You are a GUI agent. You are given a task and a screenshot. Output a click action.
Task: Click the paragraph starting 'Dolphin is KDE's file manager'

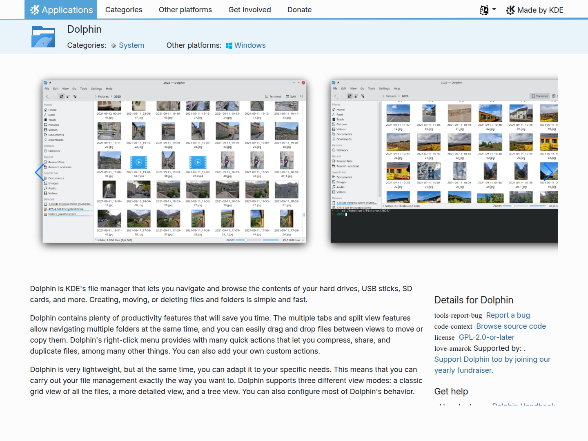221,294
